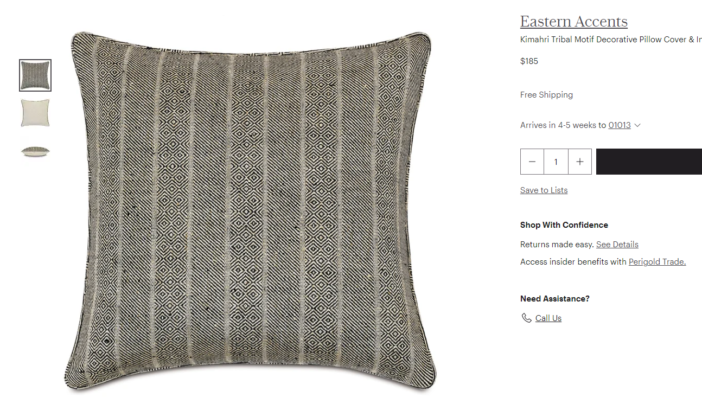Click Save to Lists link
The height and width of the screenshot is (404, 702).
pos(544,190)
